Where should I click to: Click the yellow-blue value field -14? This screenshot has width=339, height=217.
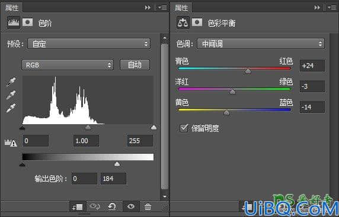click(x=312, y=107)
